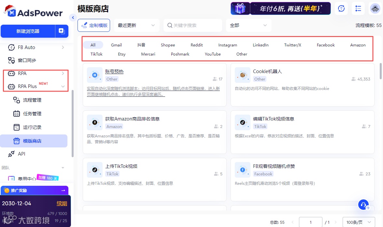Click the 账号预热 template icon
Viewport: 383px width, 227px height.
95,75
